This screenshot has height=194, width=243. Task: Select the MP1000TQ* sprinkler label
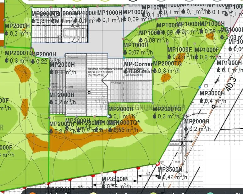(124, 123)
